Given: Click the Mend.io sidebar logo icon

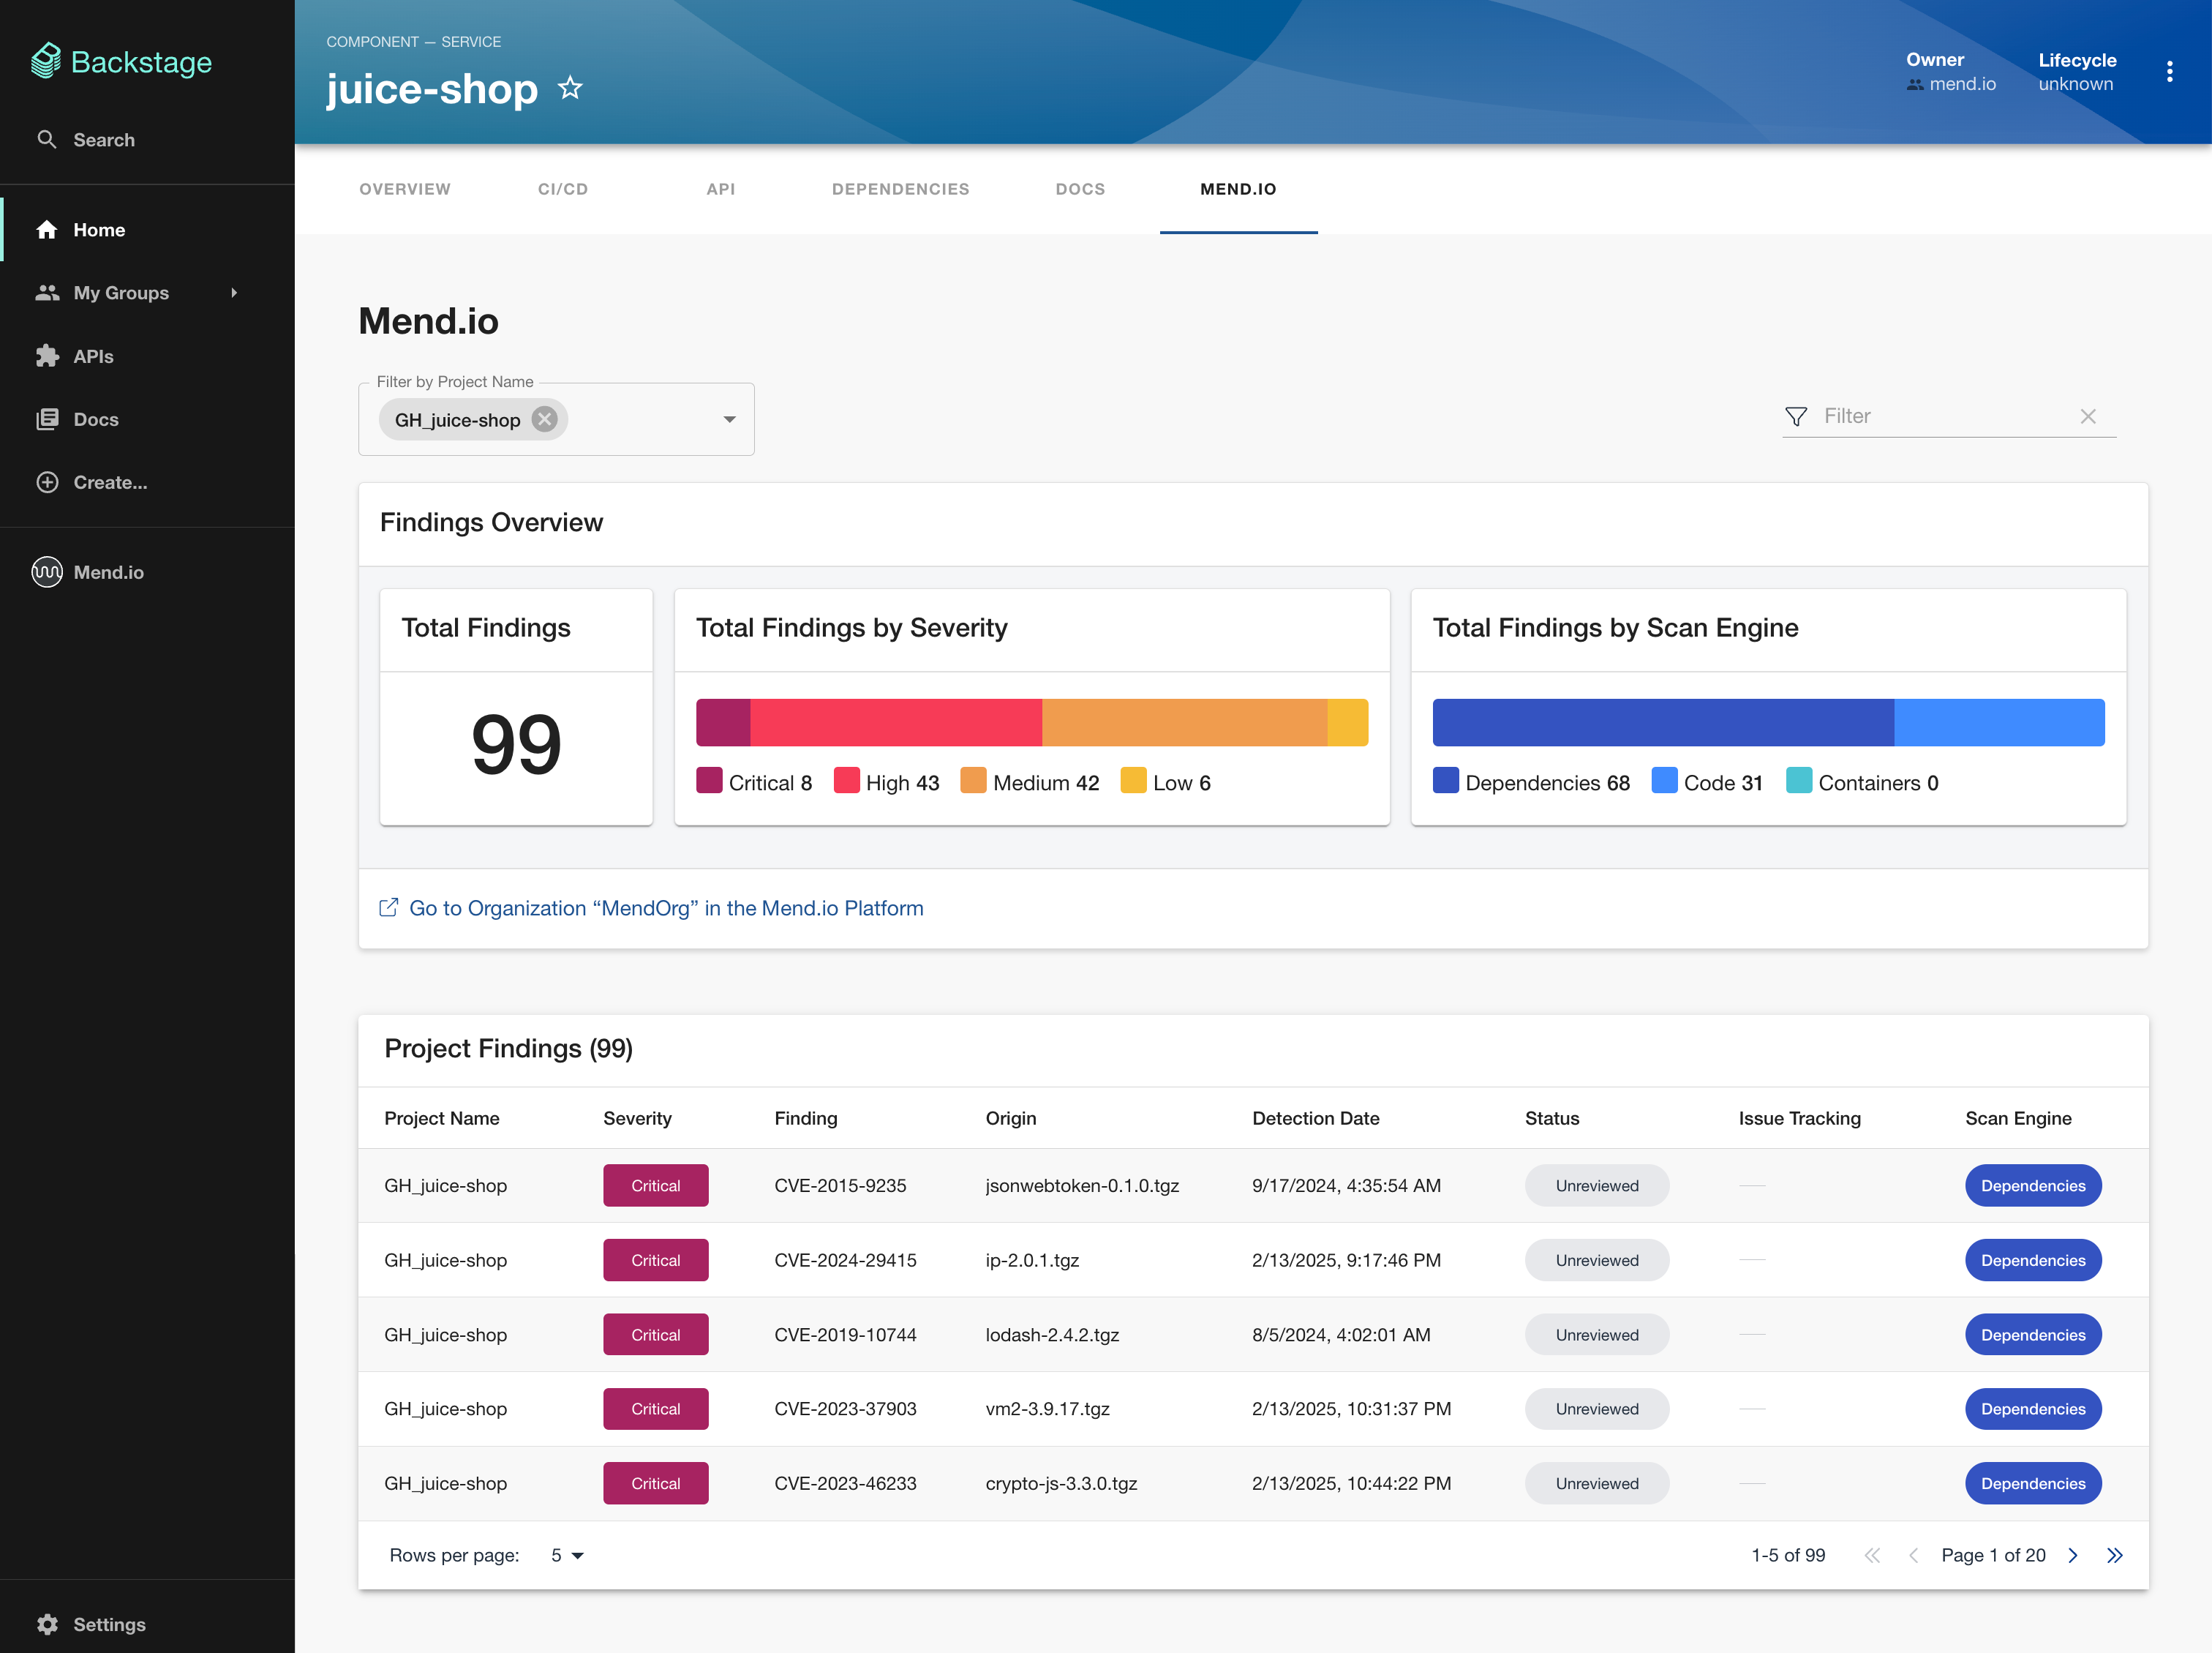Looking at the screenshot, I should tap(47, 572).
